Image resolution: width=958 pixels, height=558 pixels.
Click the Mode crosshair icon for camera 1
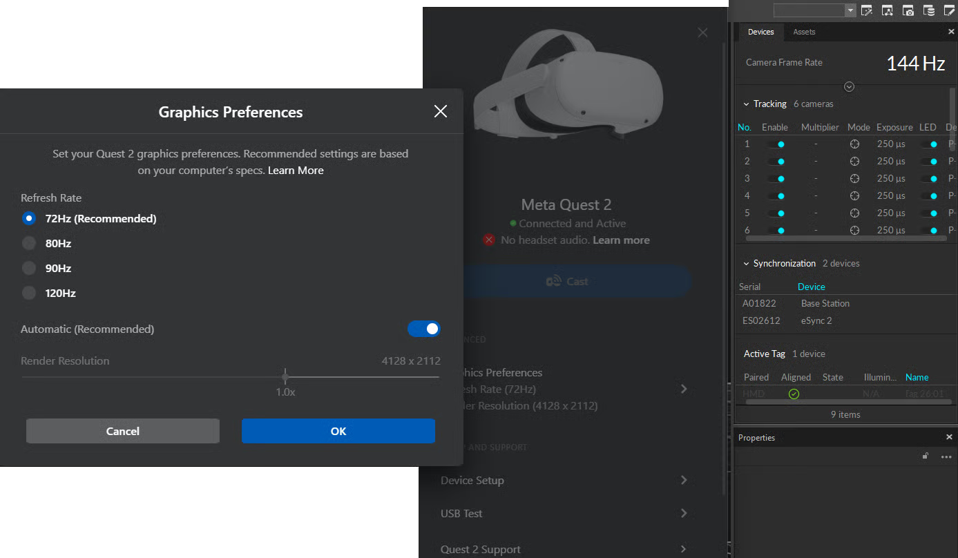pyautogui.click(x=854, y=144)
